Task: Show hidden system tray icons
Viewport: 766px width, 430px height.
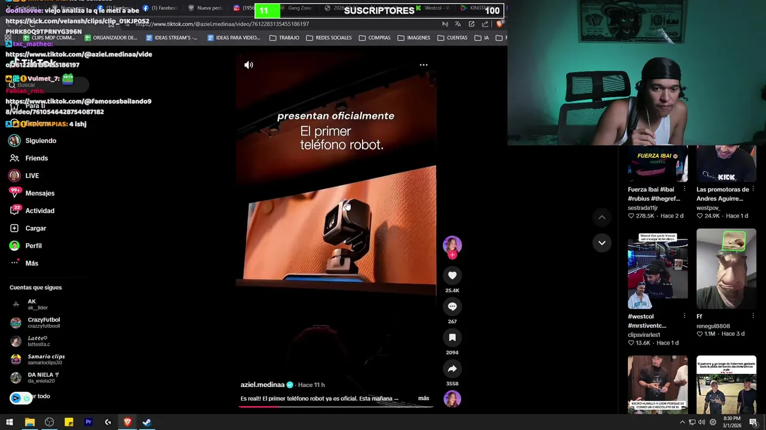Action: pos(682,422)
